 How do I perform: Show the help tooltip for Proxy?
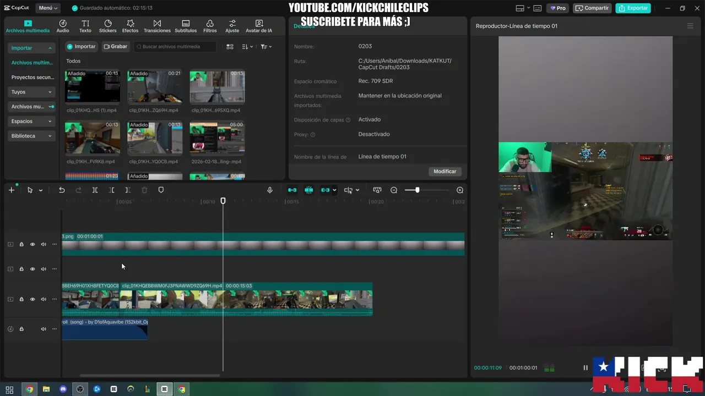click(313, 135)
